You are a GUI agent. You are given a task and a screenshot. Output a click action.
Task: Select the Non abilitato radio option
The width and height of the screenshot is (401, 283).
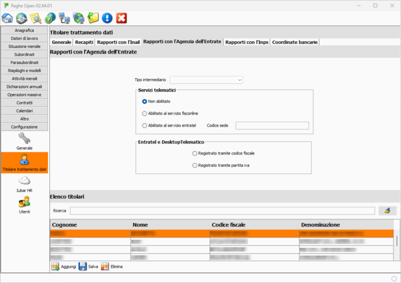point(144,101)
